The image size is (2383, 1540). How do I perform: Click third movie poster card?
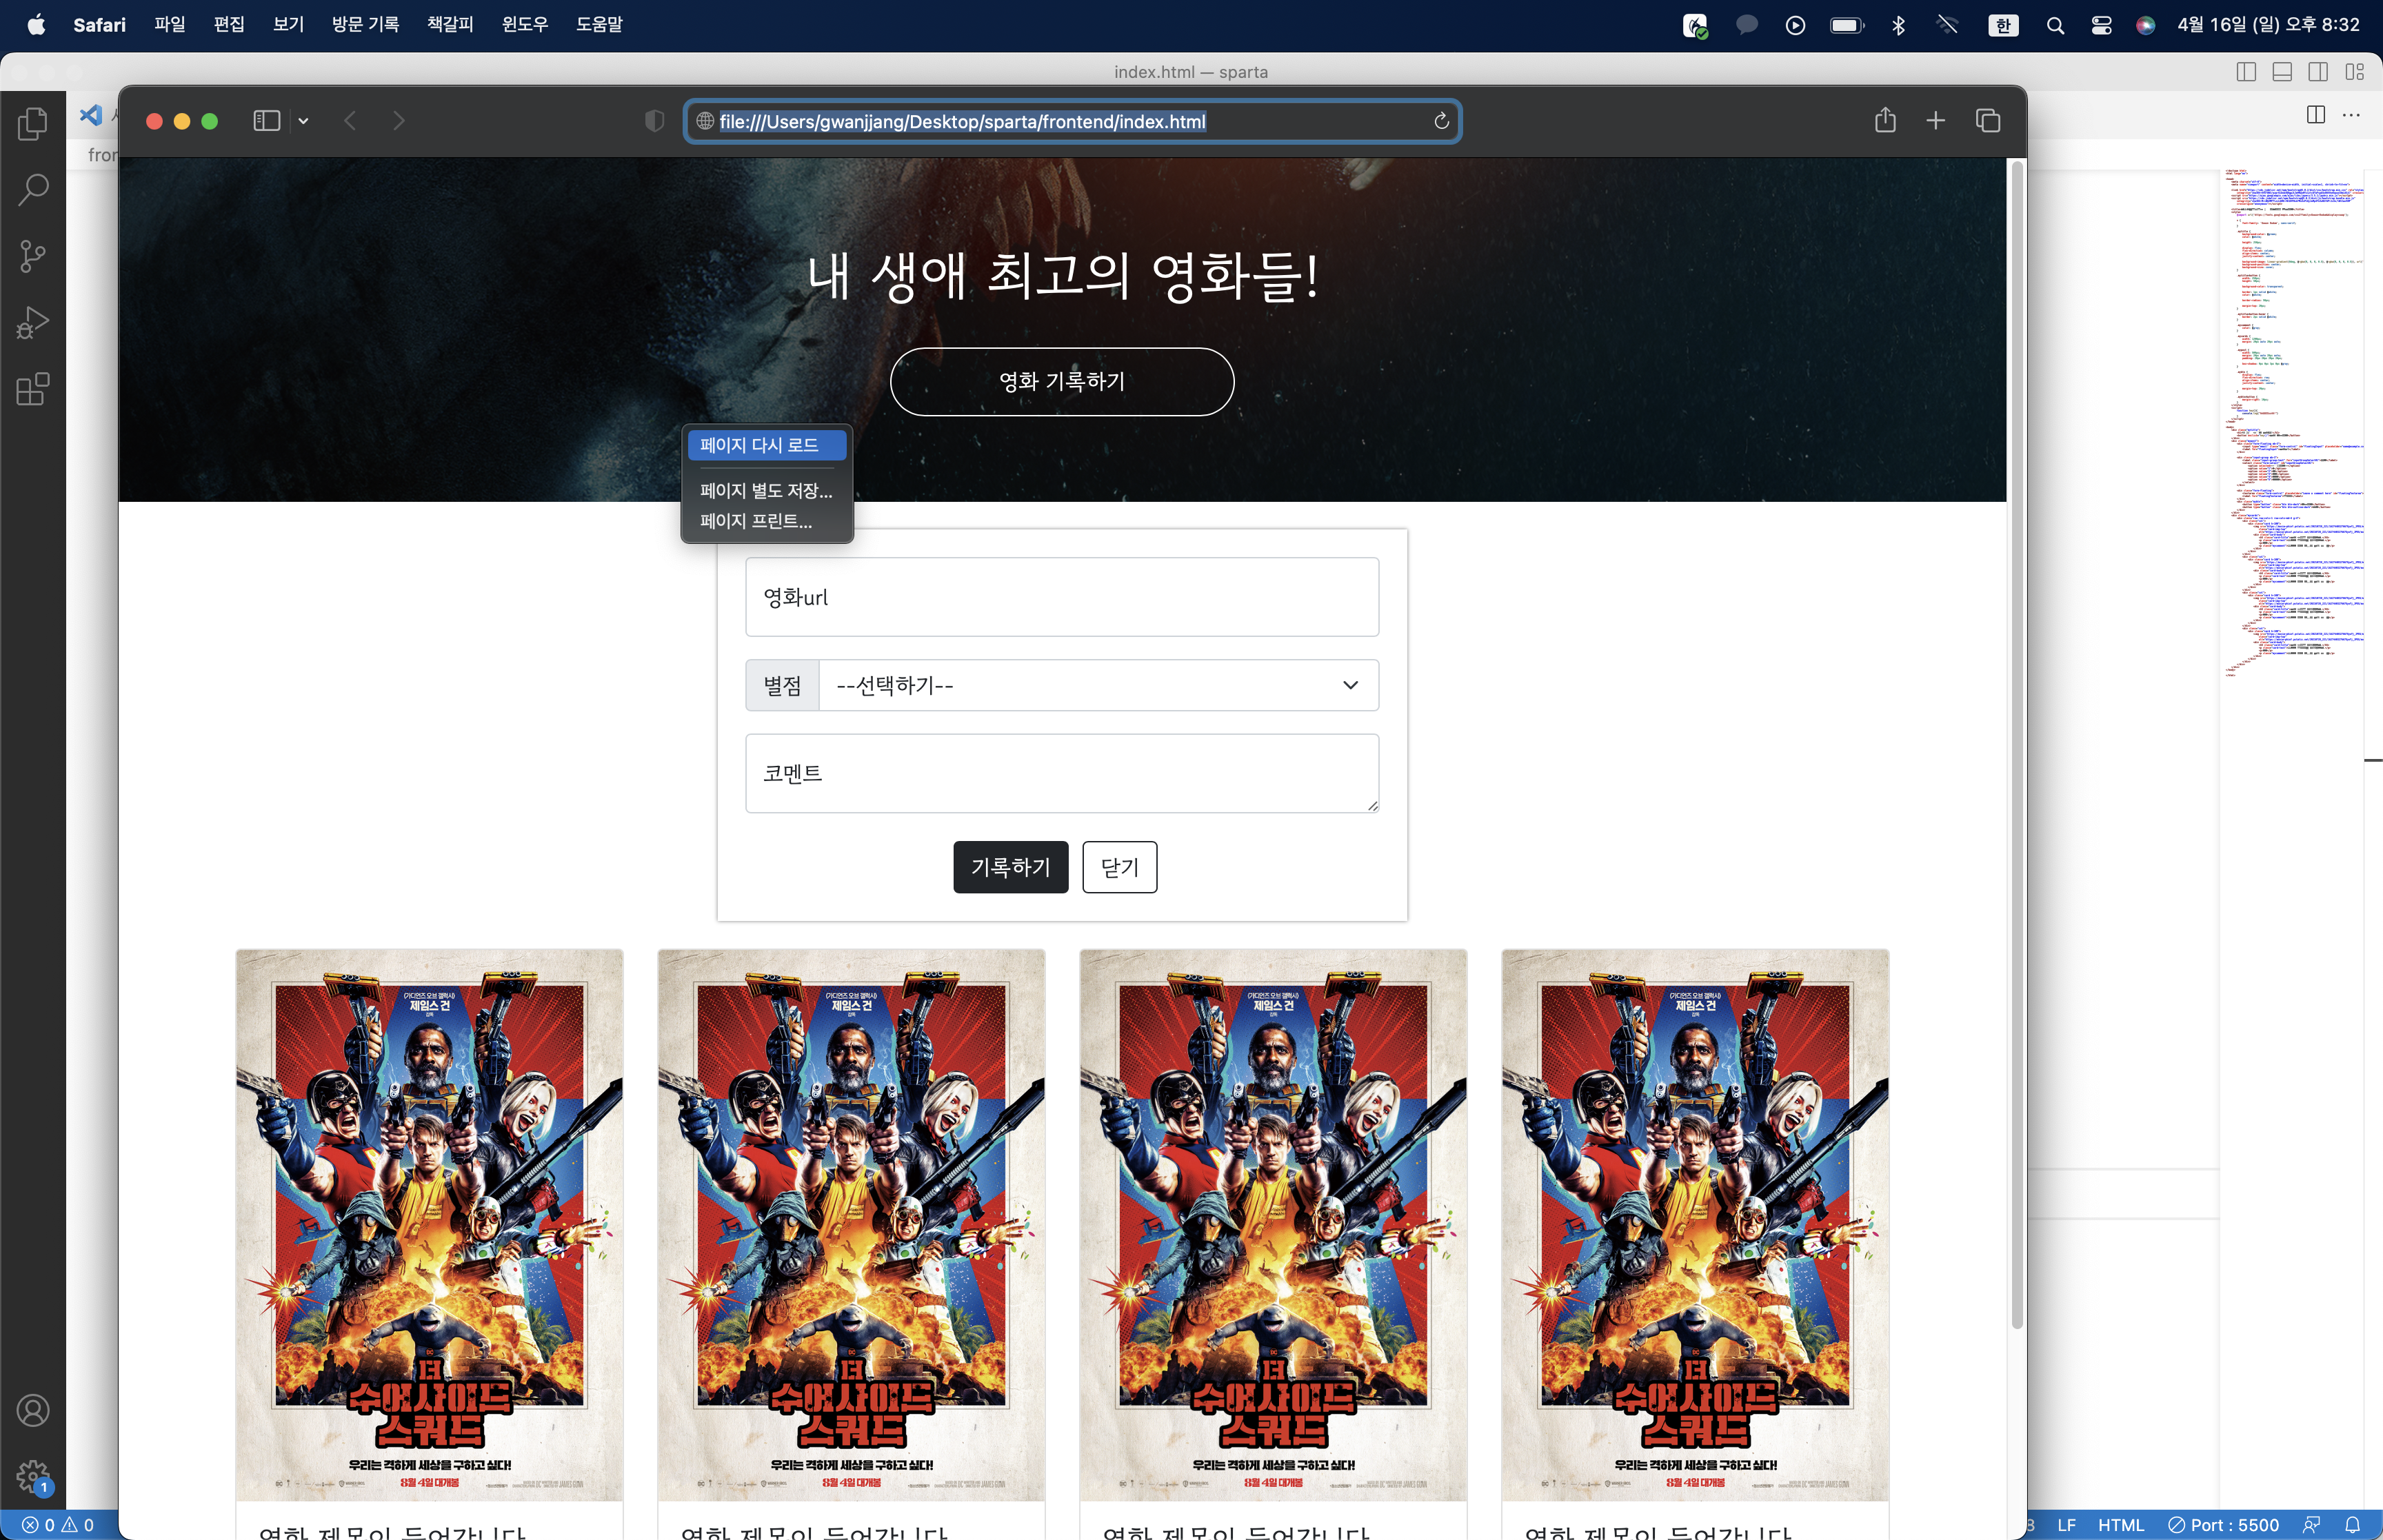1273,1225
